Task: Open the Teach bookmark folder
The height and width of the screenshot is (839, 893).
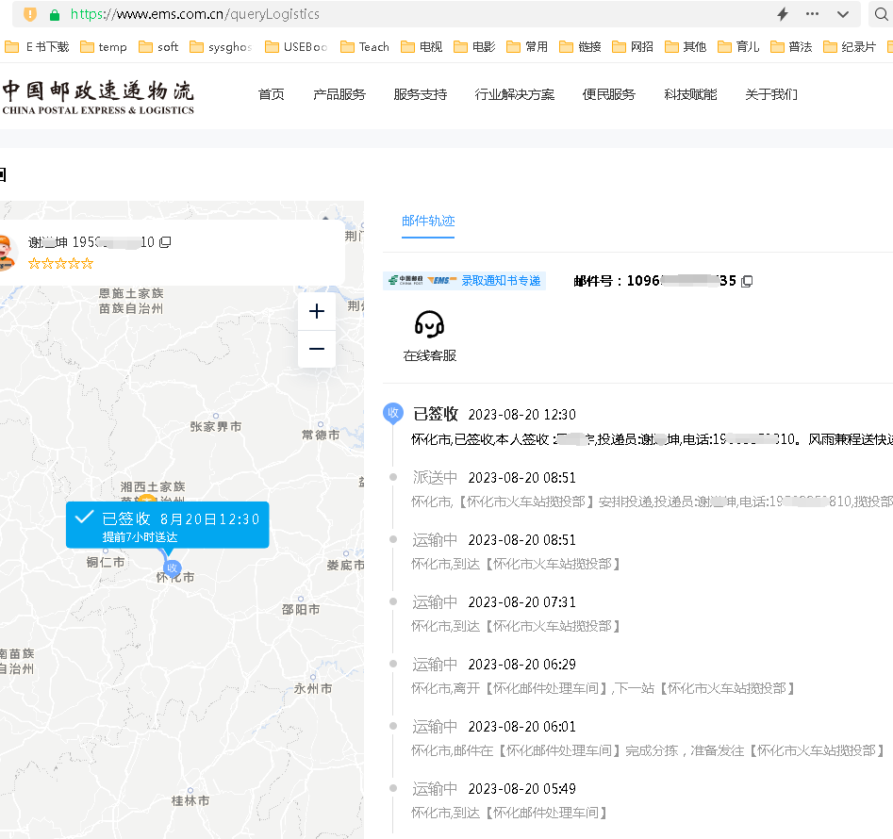Action: pos(365,46)
